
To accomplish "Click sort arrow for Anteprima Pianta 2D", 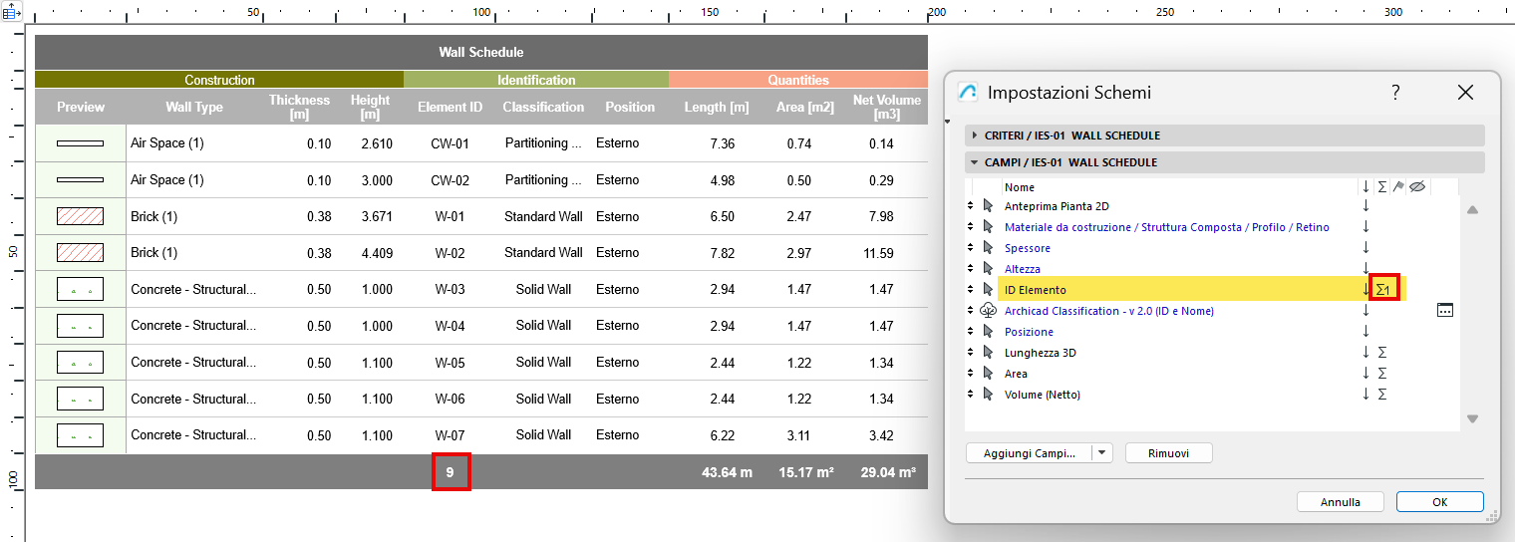I will [x=1365, y=206].
